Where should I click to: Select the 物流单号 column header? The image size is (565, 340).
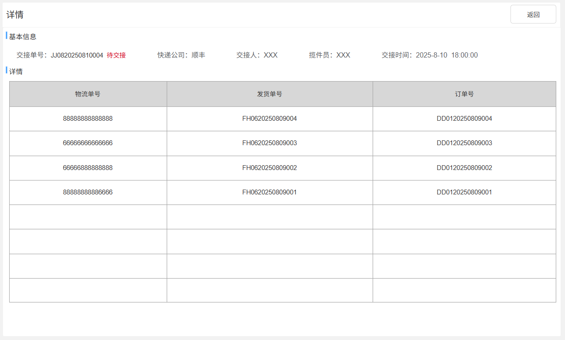[x=88, y=94]
